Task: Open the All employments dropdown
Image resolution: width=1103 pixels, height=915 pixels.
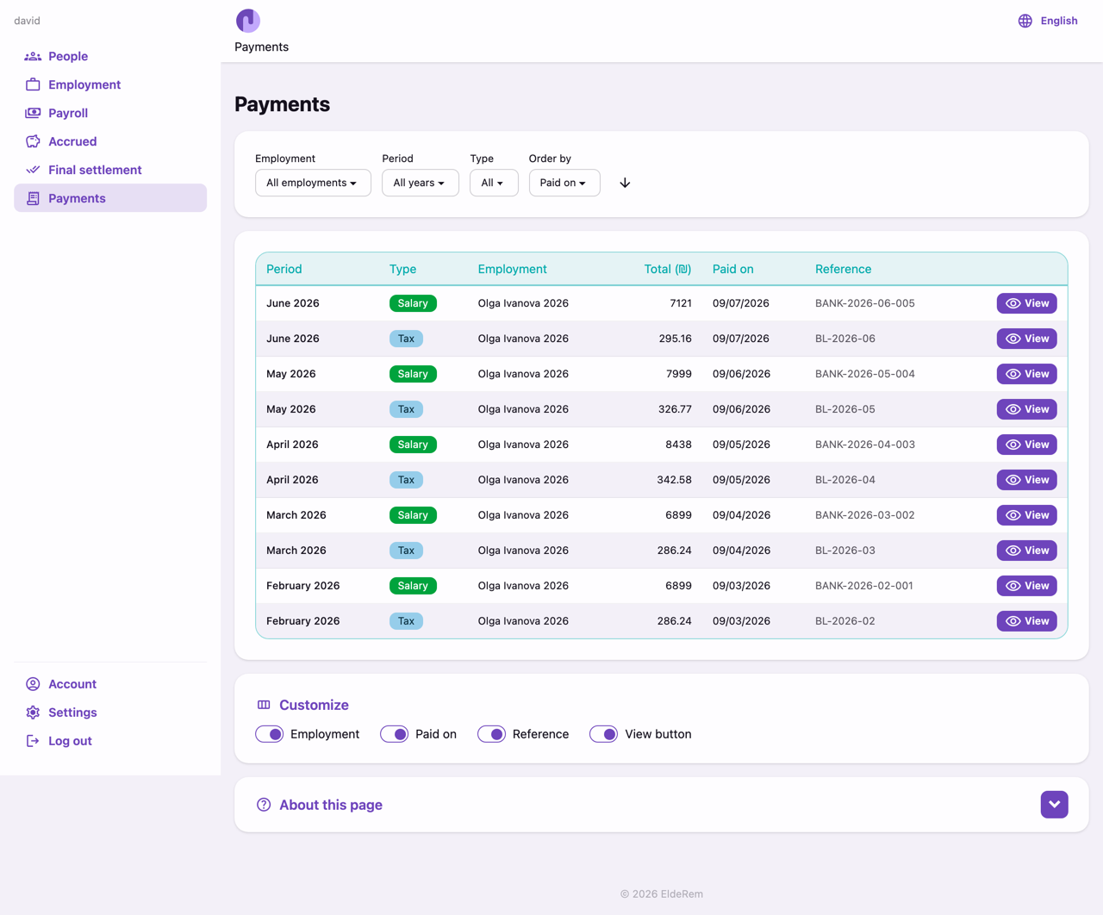Action: click(x=313, y=183)
